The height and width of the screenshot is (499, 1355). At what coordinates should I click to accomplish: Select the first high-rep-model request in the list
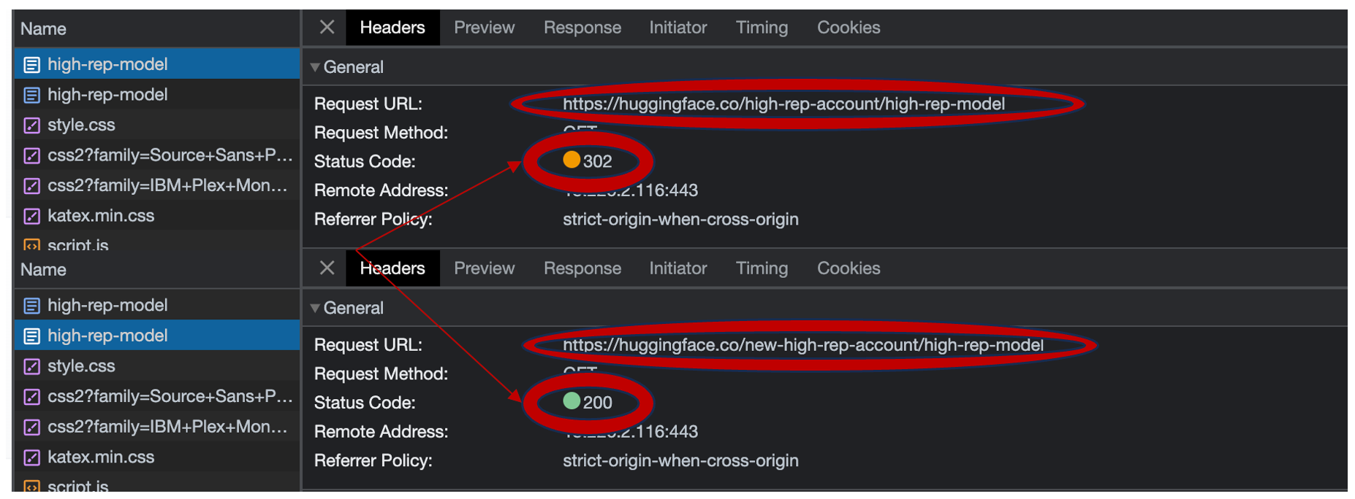coord(107,63)
